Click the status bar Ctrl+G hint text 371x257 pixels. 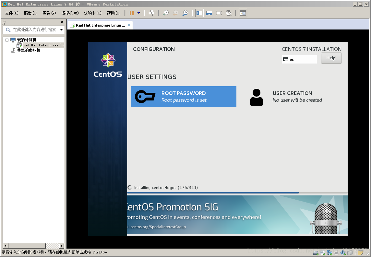point(54,252)
